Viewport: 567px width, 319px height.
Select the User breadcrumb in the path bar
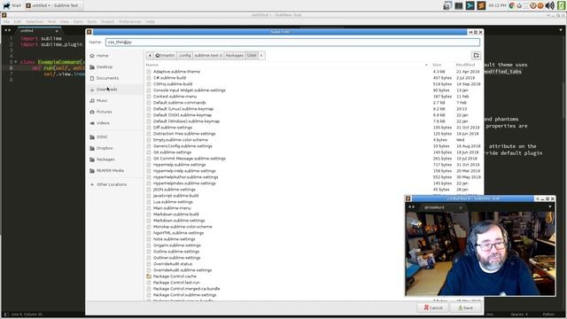click(252, 55)
